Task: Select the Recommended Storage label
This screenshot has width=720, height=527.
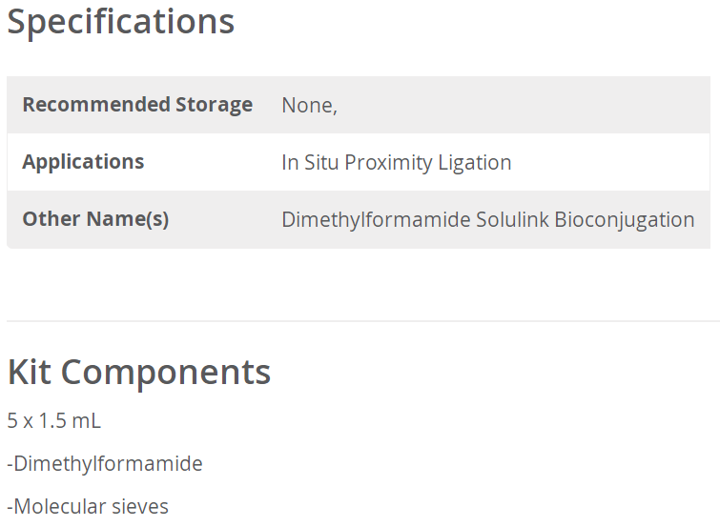Action: click(x=137, y=105)
